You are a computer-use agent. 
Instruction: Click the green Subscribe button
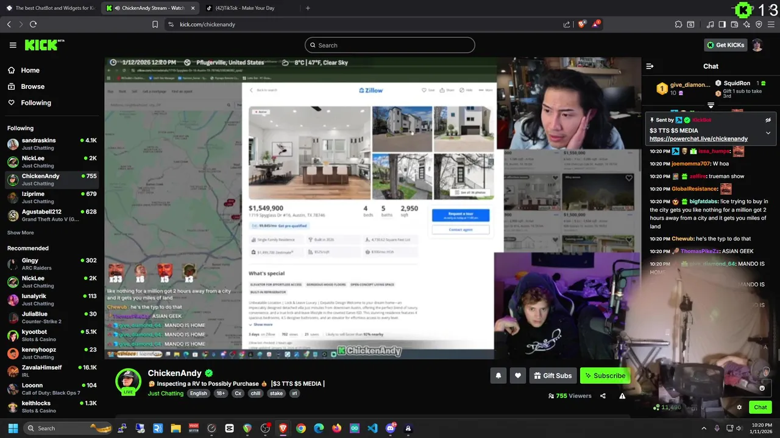coord(604,375)
